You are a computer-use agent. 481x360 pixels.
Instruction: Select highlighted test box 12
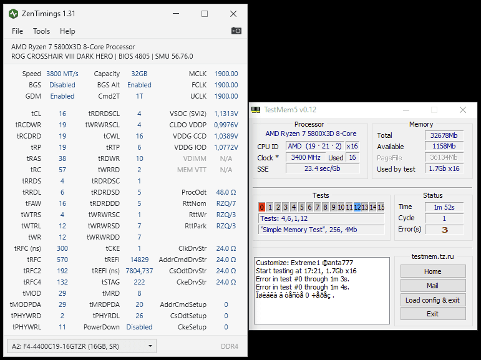coord(357,207)
